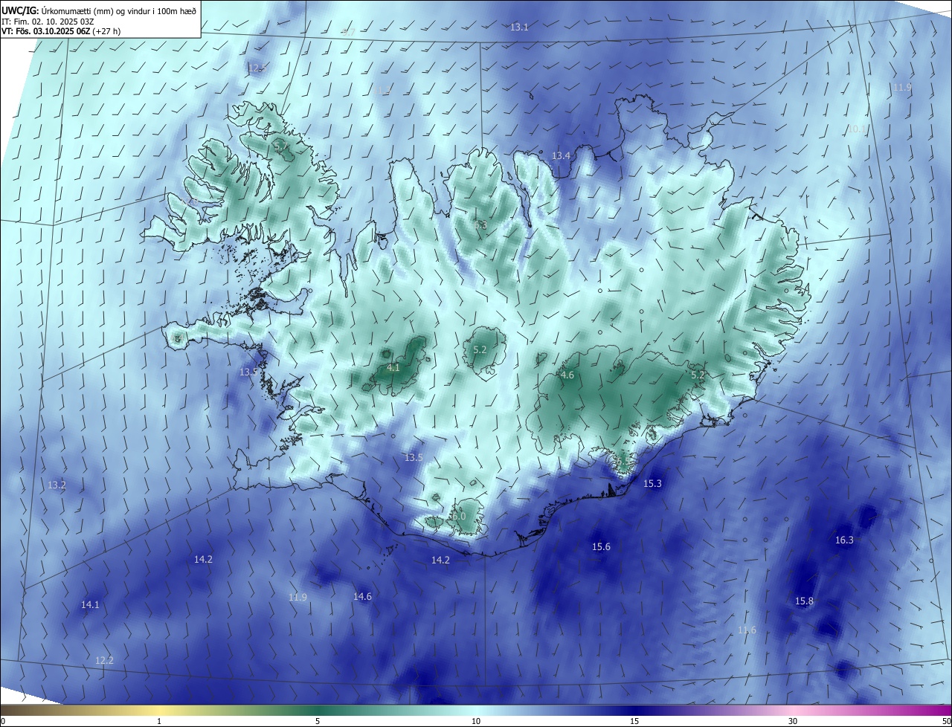
Task: Click the 16.3 value label
Action: pyautogui.click(x=844, y=540)
